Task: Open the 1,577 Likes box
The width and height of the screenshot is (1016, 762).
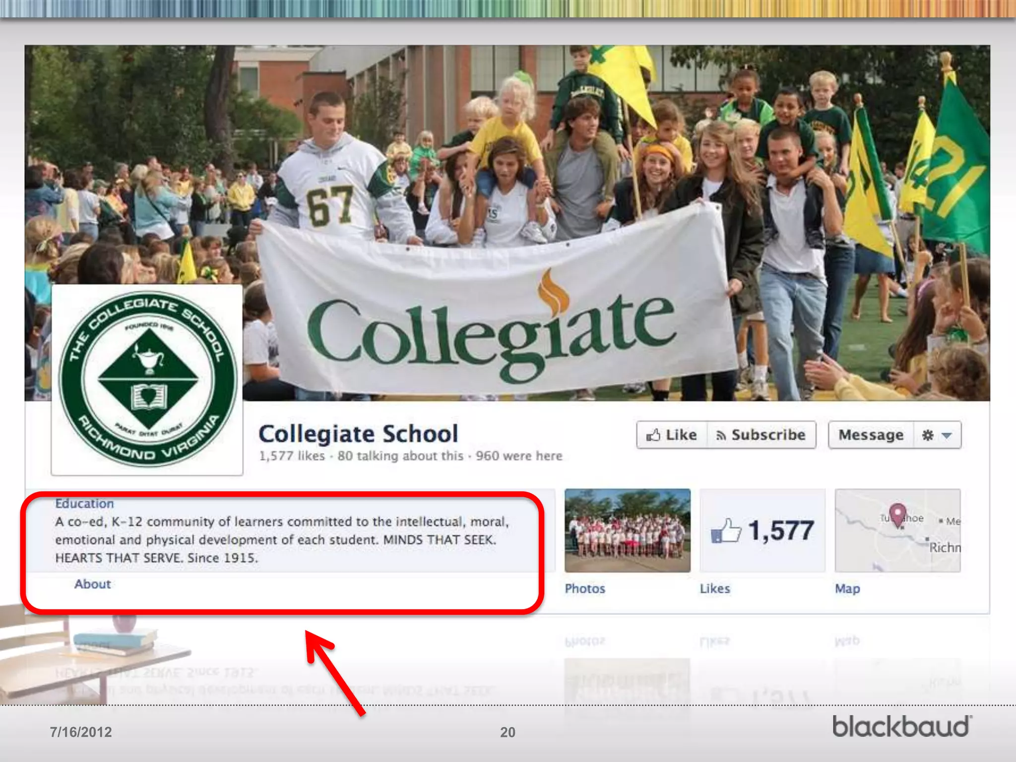Action: coord(762,530)
